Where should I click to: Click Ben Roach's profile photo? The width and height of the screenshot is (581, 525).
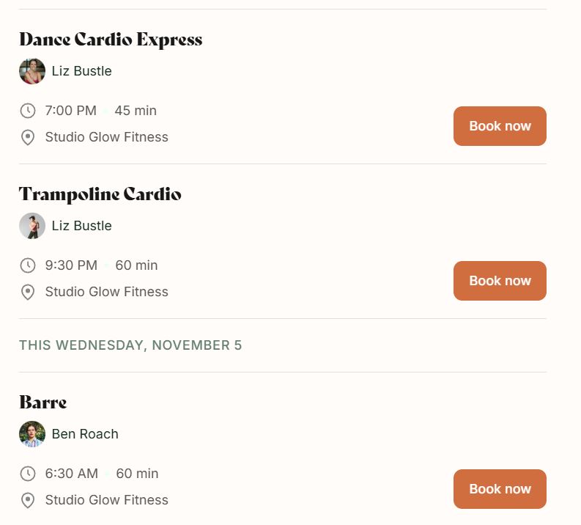point(32,434)
